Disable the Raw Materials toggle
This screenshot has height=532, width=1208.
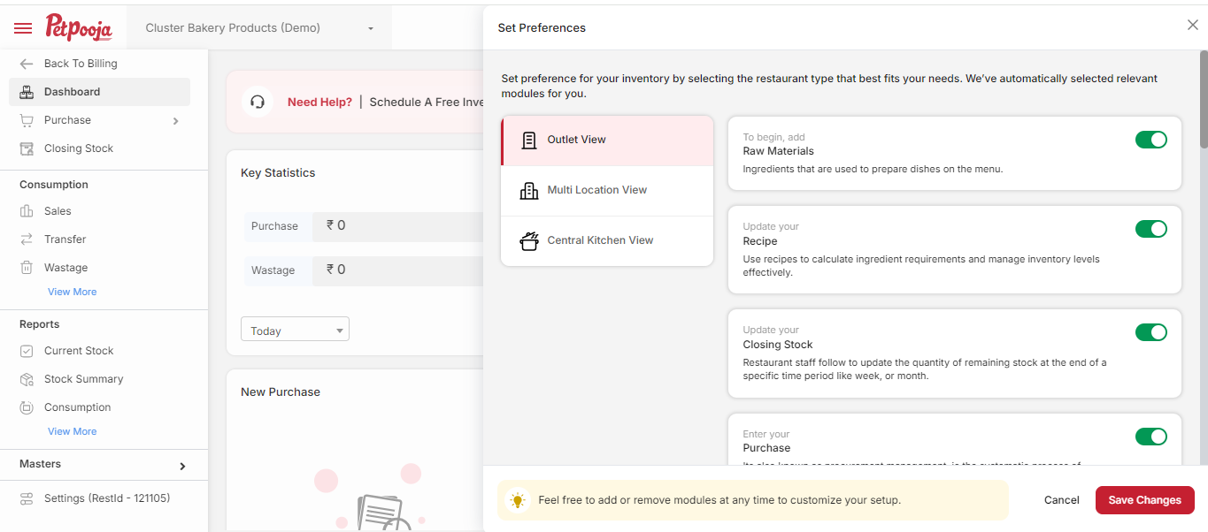click(1150, 140)
